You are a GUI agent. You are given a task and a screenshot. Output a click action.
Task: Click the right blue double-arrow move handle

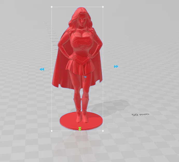116,66
